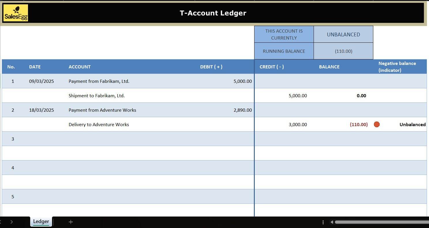Click the next sheet navigation arrow
The width and height of the screenshot is (429, 228).
12,222
